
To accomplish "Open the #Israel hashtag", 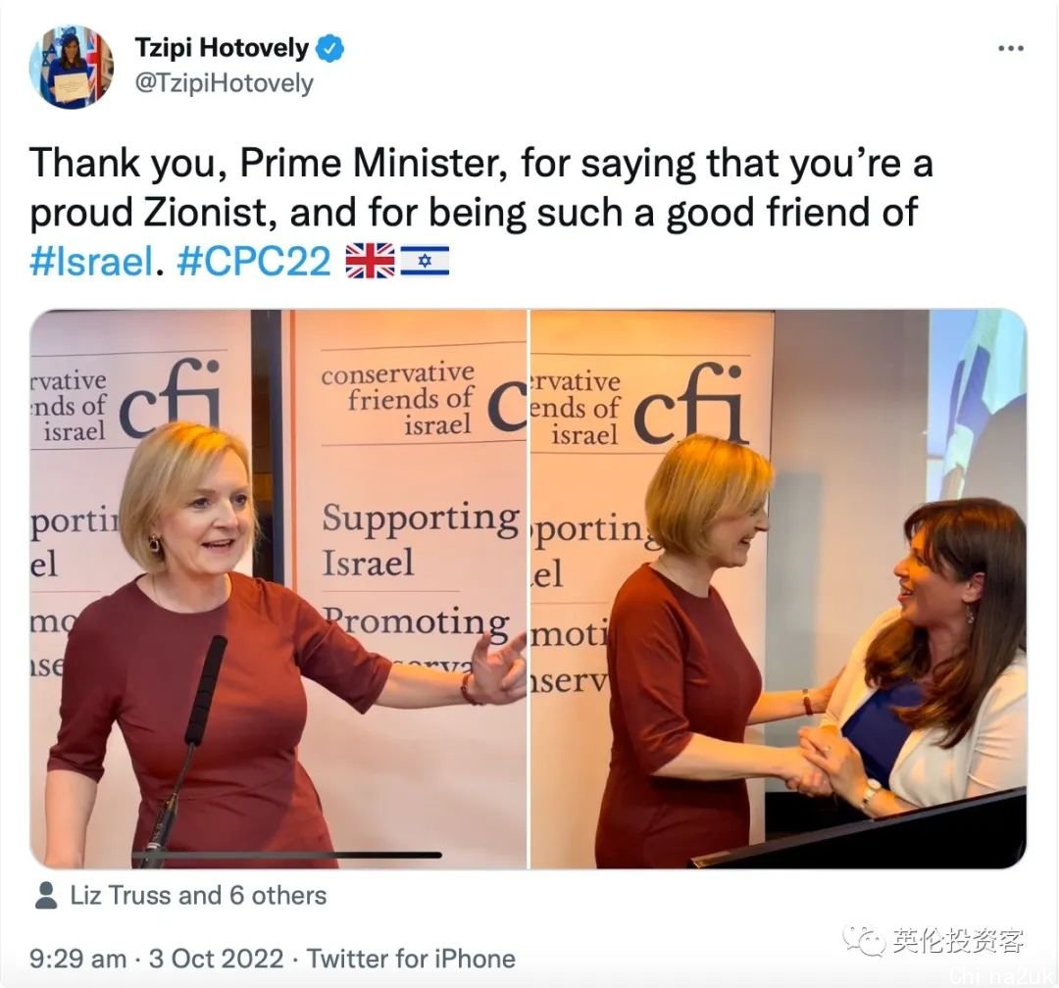I will tap(92, 262).
